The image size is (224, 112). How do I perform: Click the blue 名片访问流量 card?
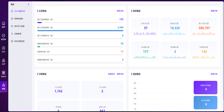[x=206, y=102]
